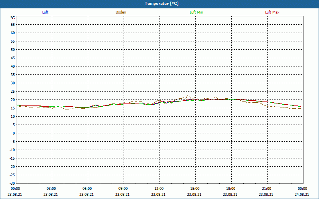The width and height of the screenshot is (319, 199).
Task: Click the 09:00 time axis label
Action: tap(123, 189)
